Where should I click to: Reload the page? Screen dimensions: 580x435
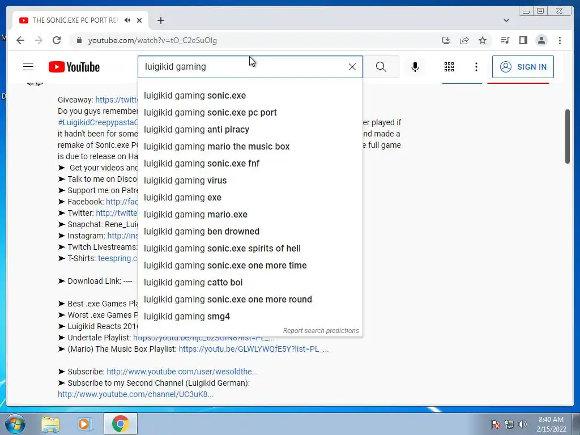click(57, 40)
